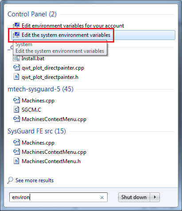
Task: Select Edit the system environment variables result
Action: (93, 35)
